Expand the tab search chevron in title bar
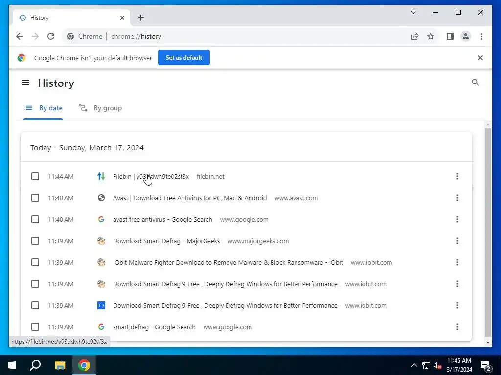Image resolution: width=501 pixels, height=375 pixels. coord(413,12)
